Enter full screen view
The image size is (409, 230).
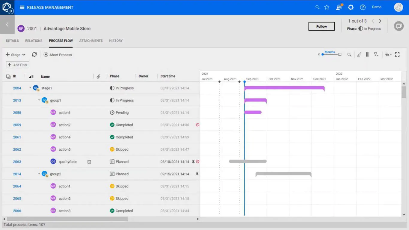pyautogui.click(x=397, y=55)
